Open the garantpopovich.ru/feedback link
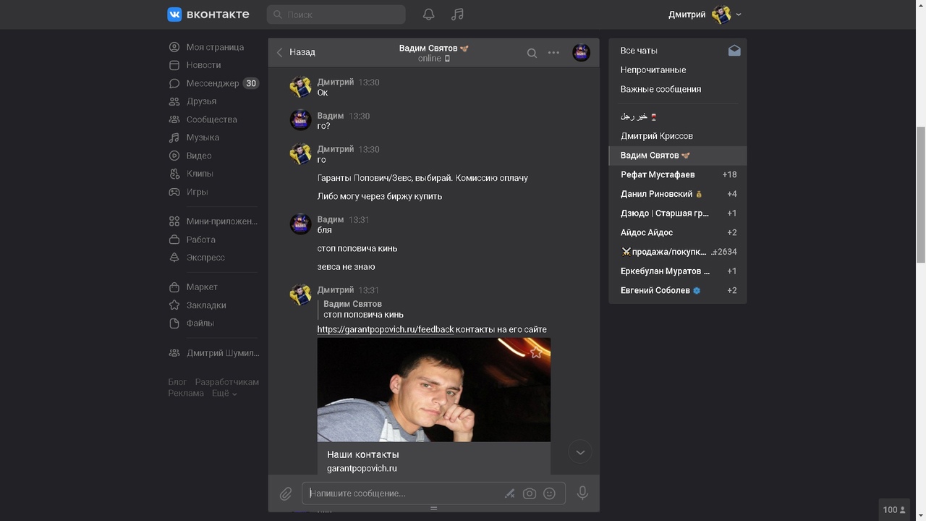The image size is (926, 521). tap(386, 329)
